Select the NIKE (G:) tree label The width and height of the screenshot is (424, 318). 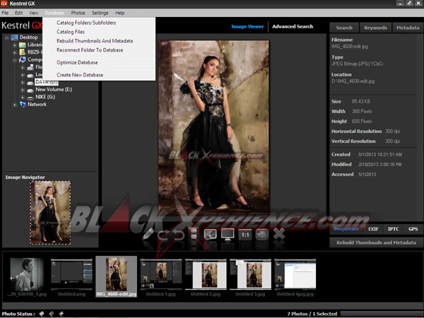pyautogui.click(x=45, y=97)
